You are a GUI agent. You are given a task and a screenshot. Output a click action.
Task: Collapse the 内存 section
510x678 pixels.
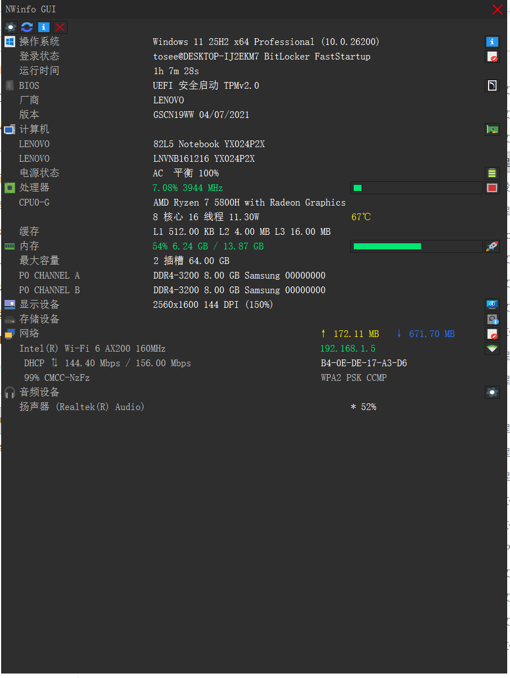point(8,246)
